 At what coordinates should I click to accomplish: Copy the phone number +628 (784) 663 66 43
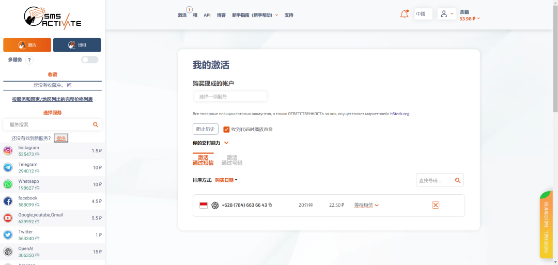[x=270, y=205]
